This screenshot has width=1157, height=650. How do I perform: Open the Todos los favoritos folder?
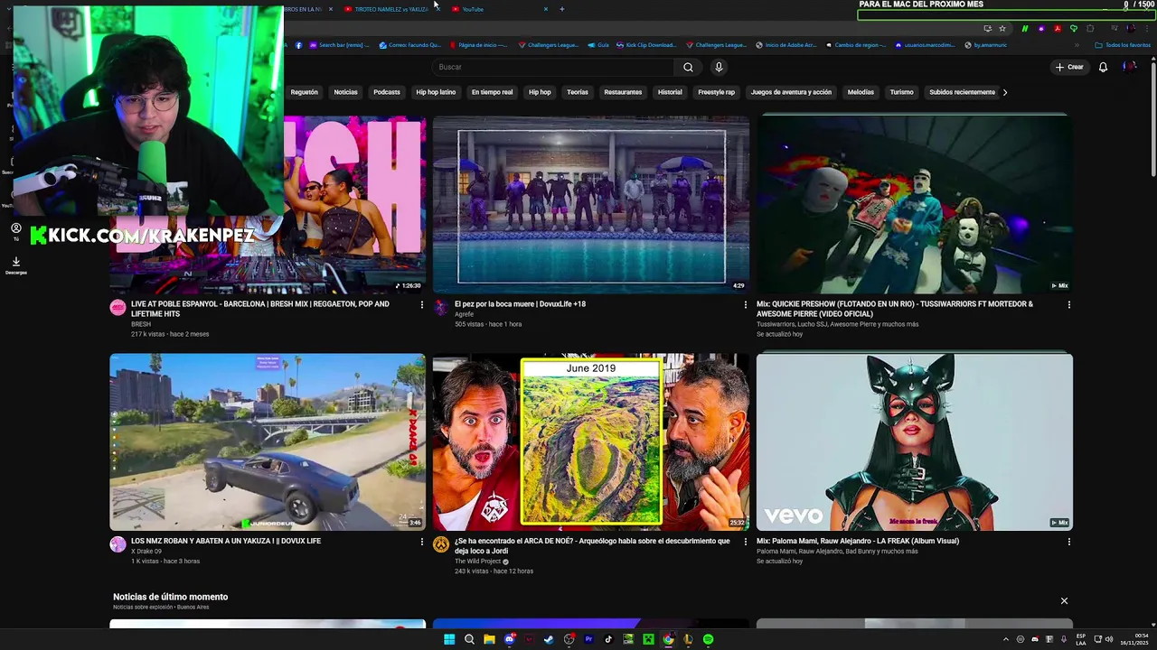click(1123, 45)
